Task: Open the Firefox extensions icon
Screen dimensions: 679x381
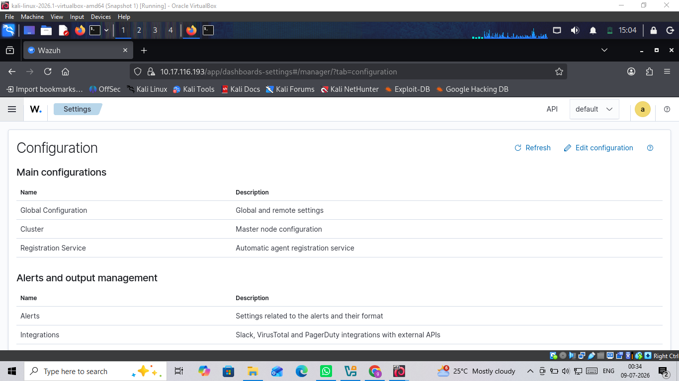Action: click(649, 71)
